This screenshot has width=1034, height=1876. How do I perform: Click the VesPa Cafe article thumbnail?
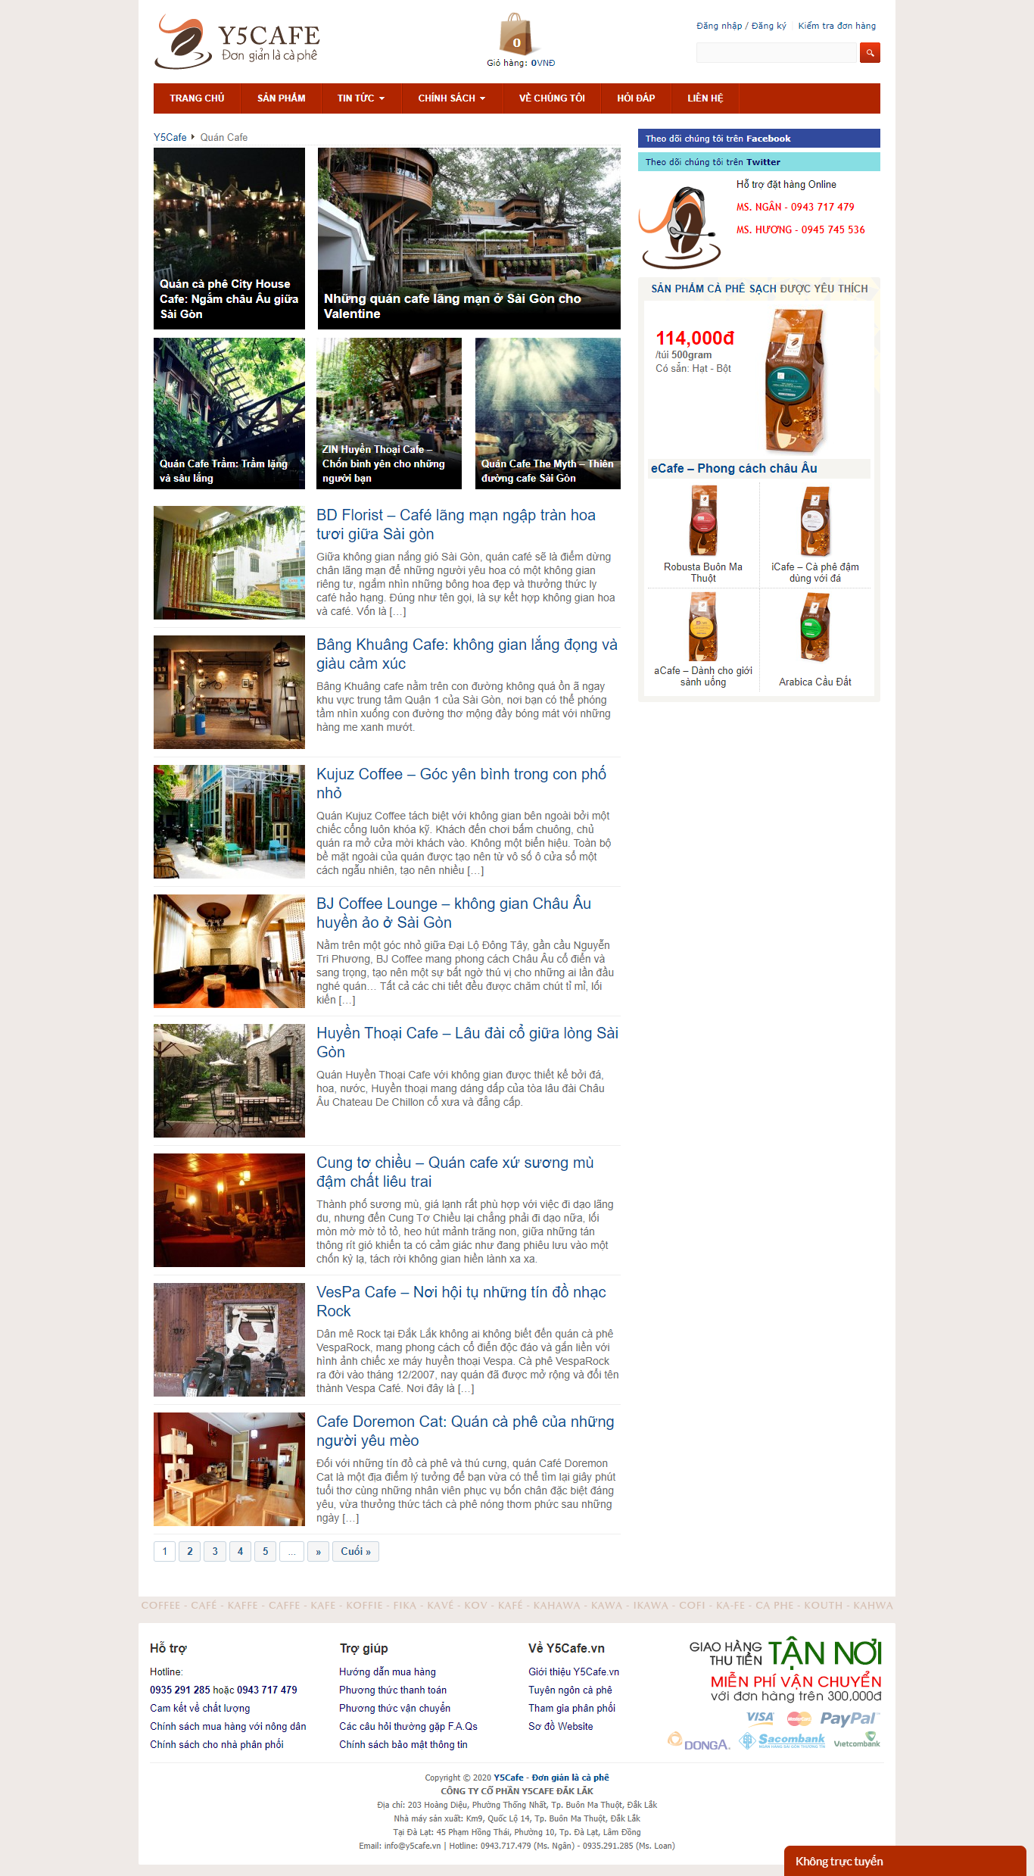[229, 1340]
